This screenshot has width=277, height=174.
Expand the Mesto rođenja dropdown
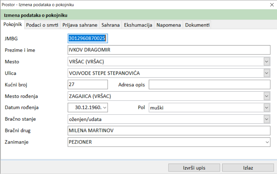267,96
